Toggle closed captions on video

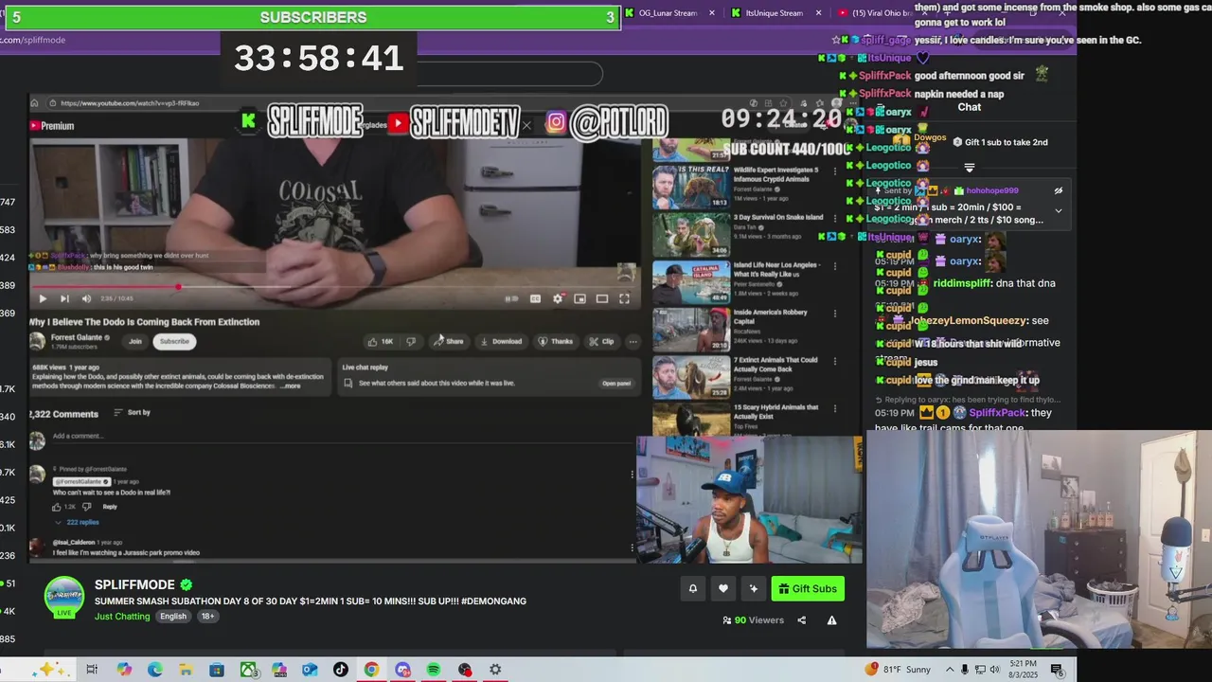tap(535, 298)
